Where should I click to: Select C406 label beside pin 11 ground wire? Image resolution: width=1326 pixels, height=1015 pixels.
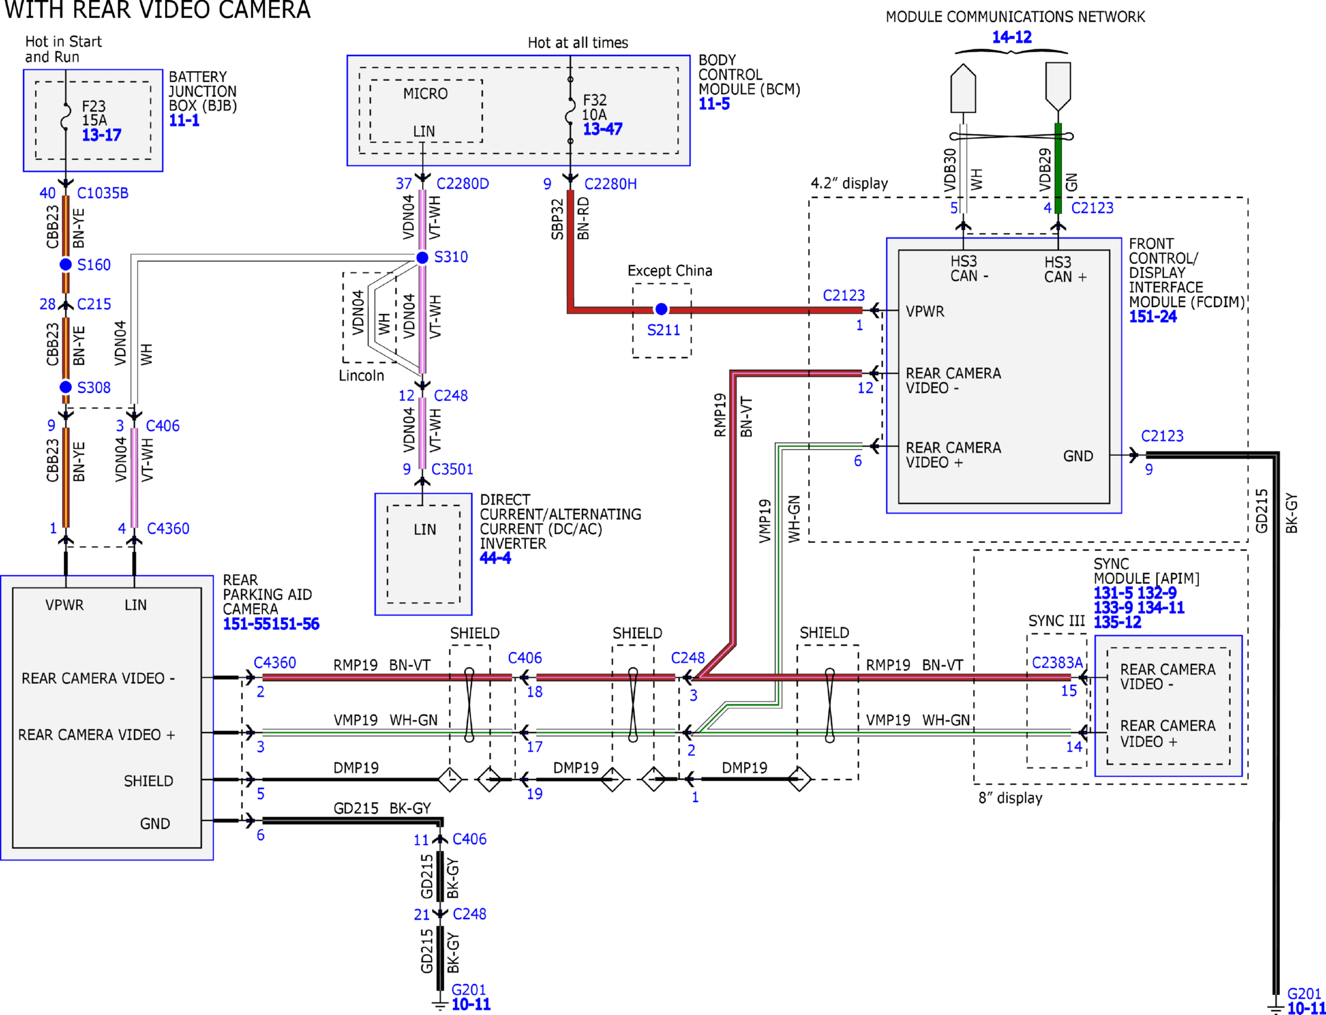tap(469, 839)
